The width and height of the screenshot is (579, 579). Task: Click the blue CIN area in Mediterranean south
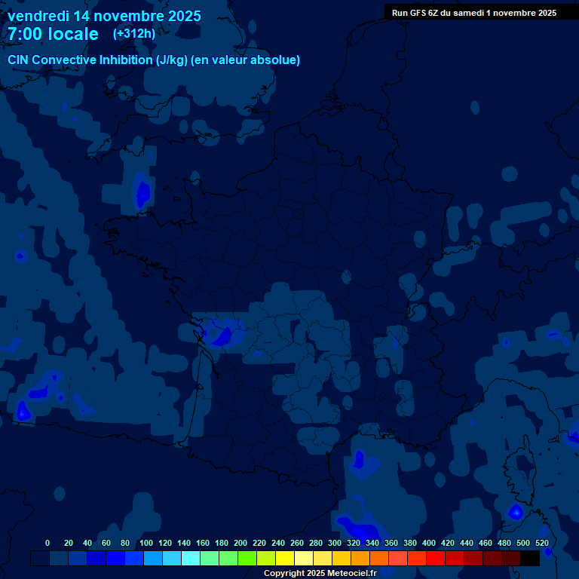pos(357,526)
